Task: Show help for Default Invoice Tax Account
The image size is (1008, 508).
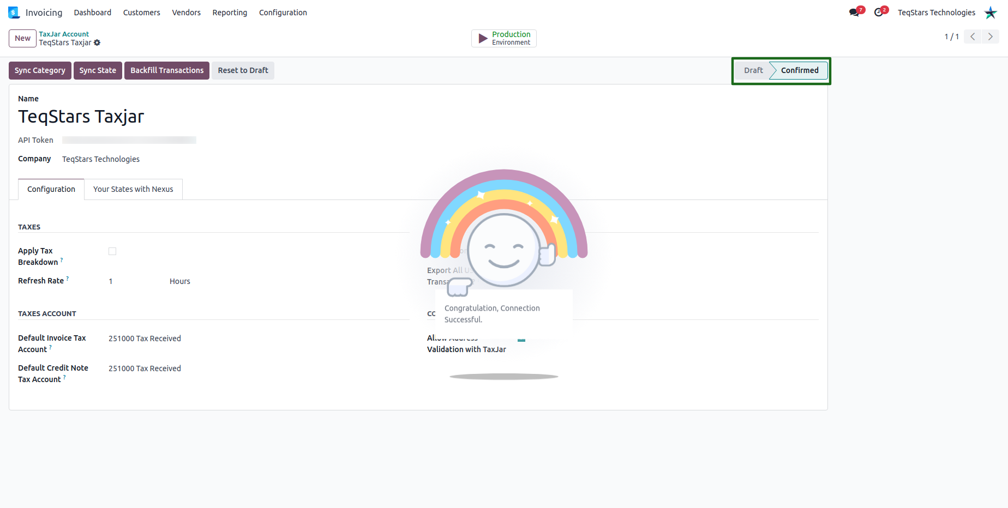Action: 51,347
